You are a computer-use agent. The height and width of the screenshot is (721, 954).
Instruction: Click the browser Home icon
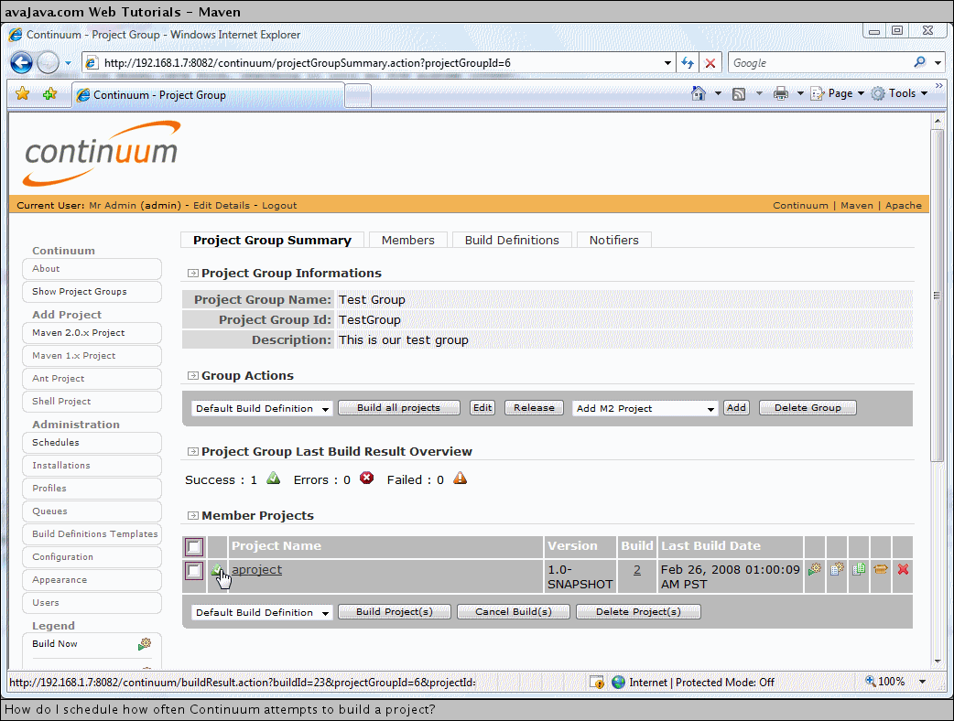[x=699, y=93]
